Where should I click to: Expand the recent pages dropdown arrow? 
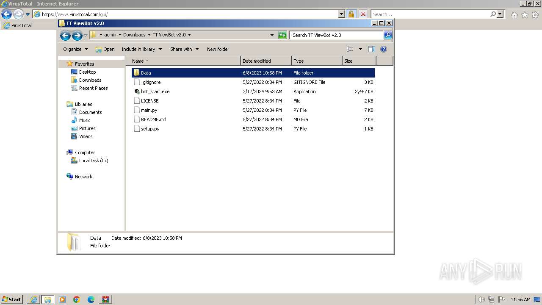85,36
